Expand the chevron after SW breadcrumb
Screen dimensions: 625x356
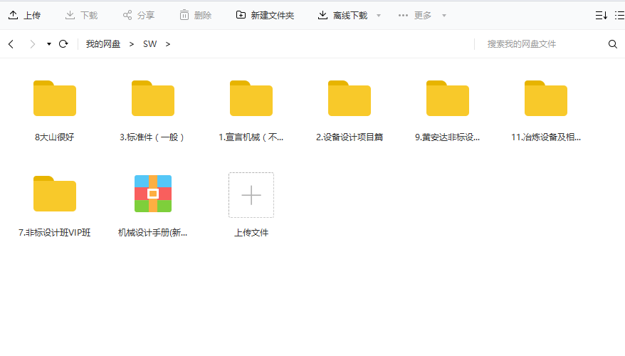point(168,44)
